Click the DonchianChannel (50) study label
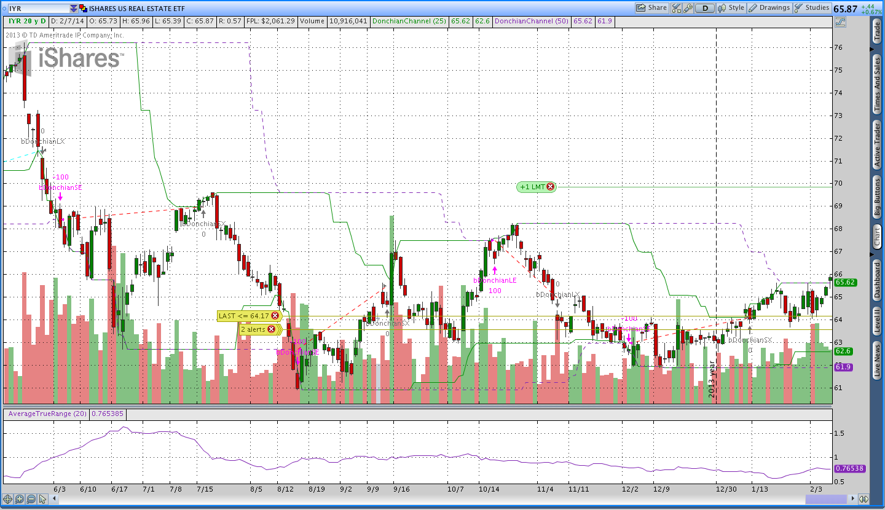Viewport: 885px width, 510px height. pyautogui.click(x=531, y=22)
